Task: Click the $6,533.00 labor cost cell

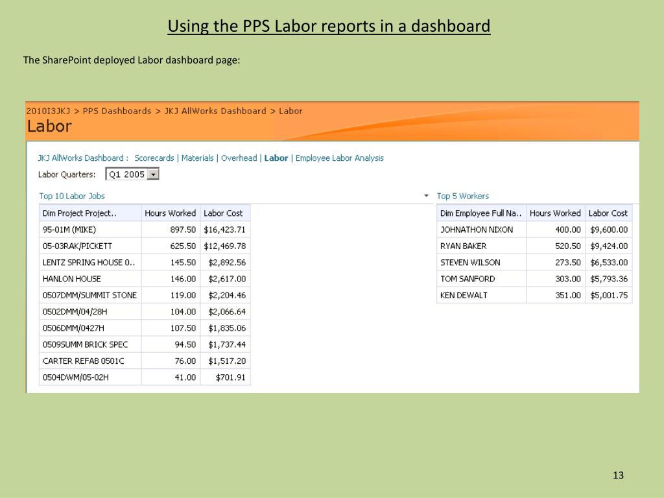Action: [x=608, y=263]
